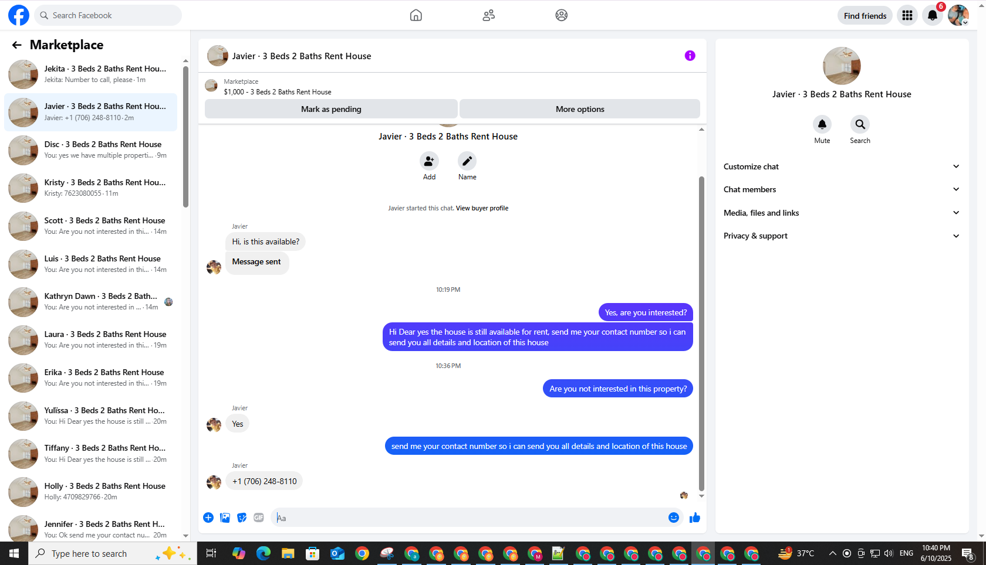Viewport: 986px width, 565px height.
Task: Click the conversation list scrollbar
Action: click(185, 136)
